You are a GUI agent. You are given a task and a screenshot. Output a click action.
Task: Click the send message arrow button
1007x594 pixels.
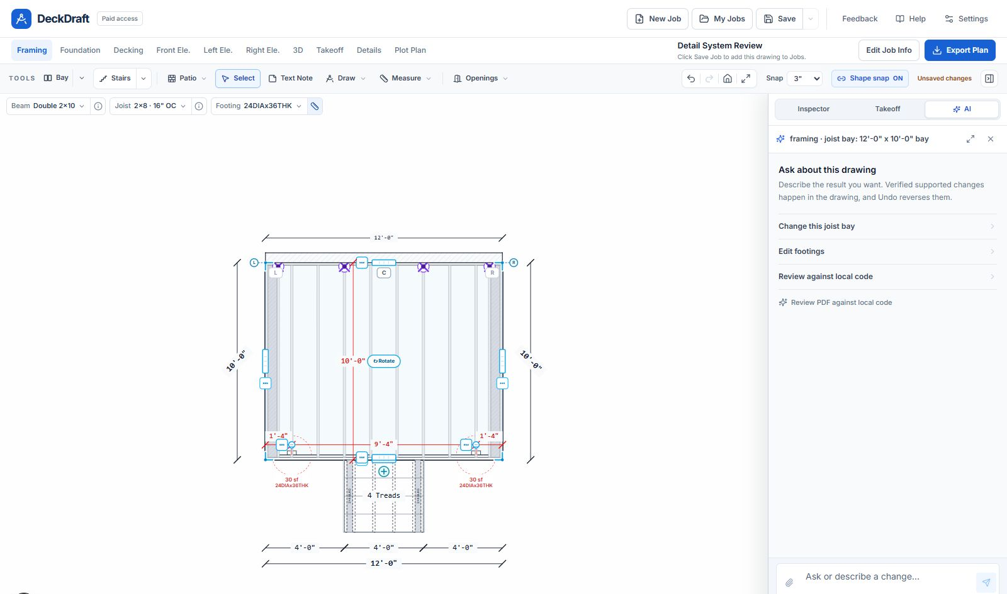coord(986,583)
